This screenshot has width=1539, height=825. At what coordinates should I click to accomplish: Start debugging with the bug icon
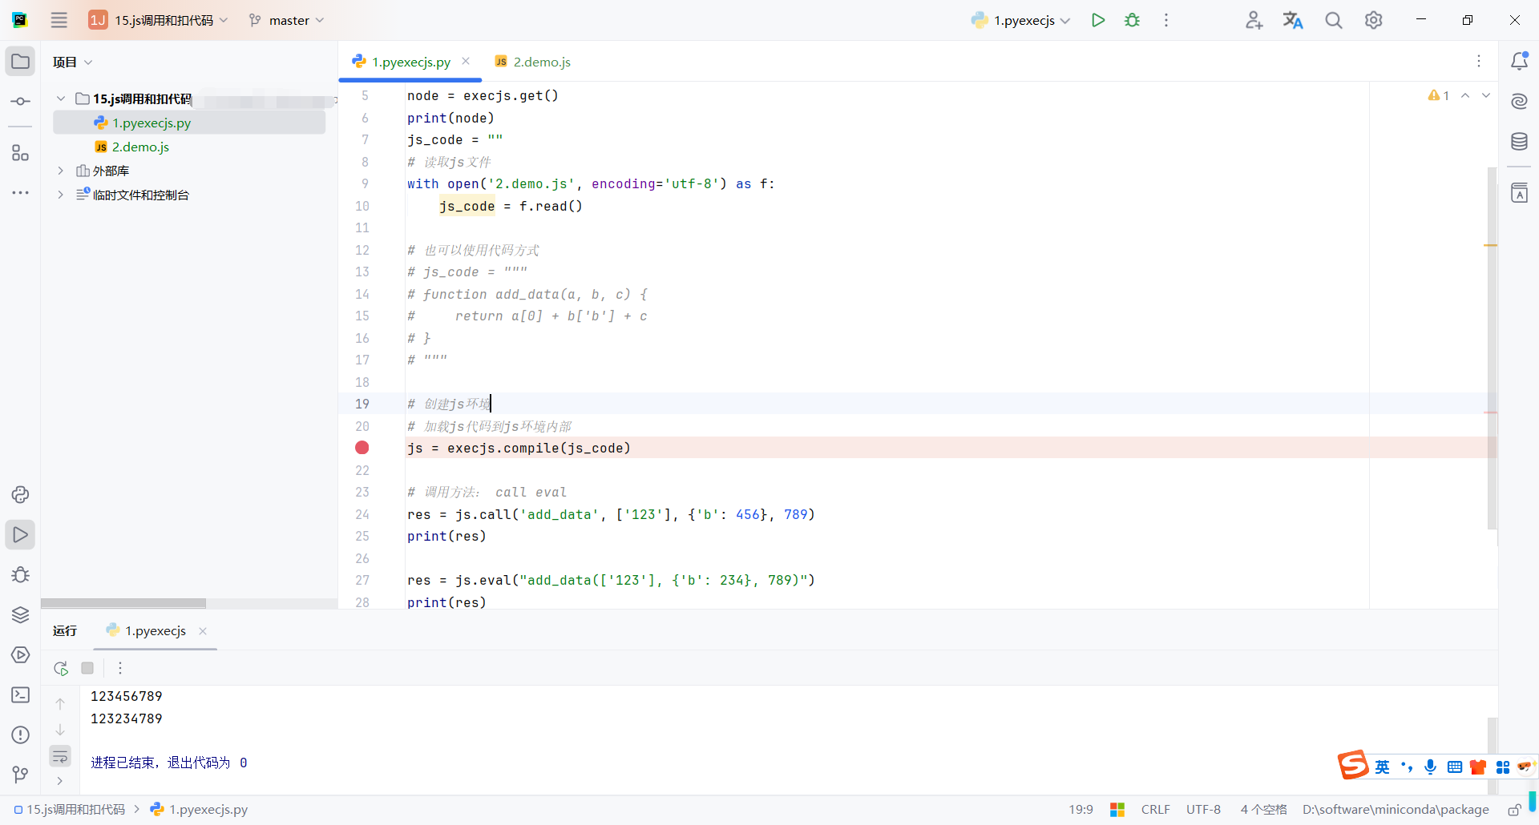1132,20
